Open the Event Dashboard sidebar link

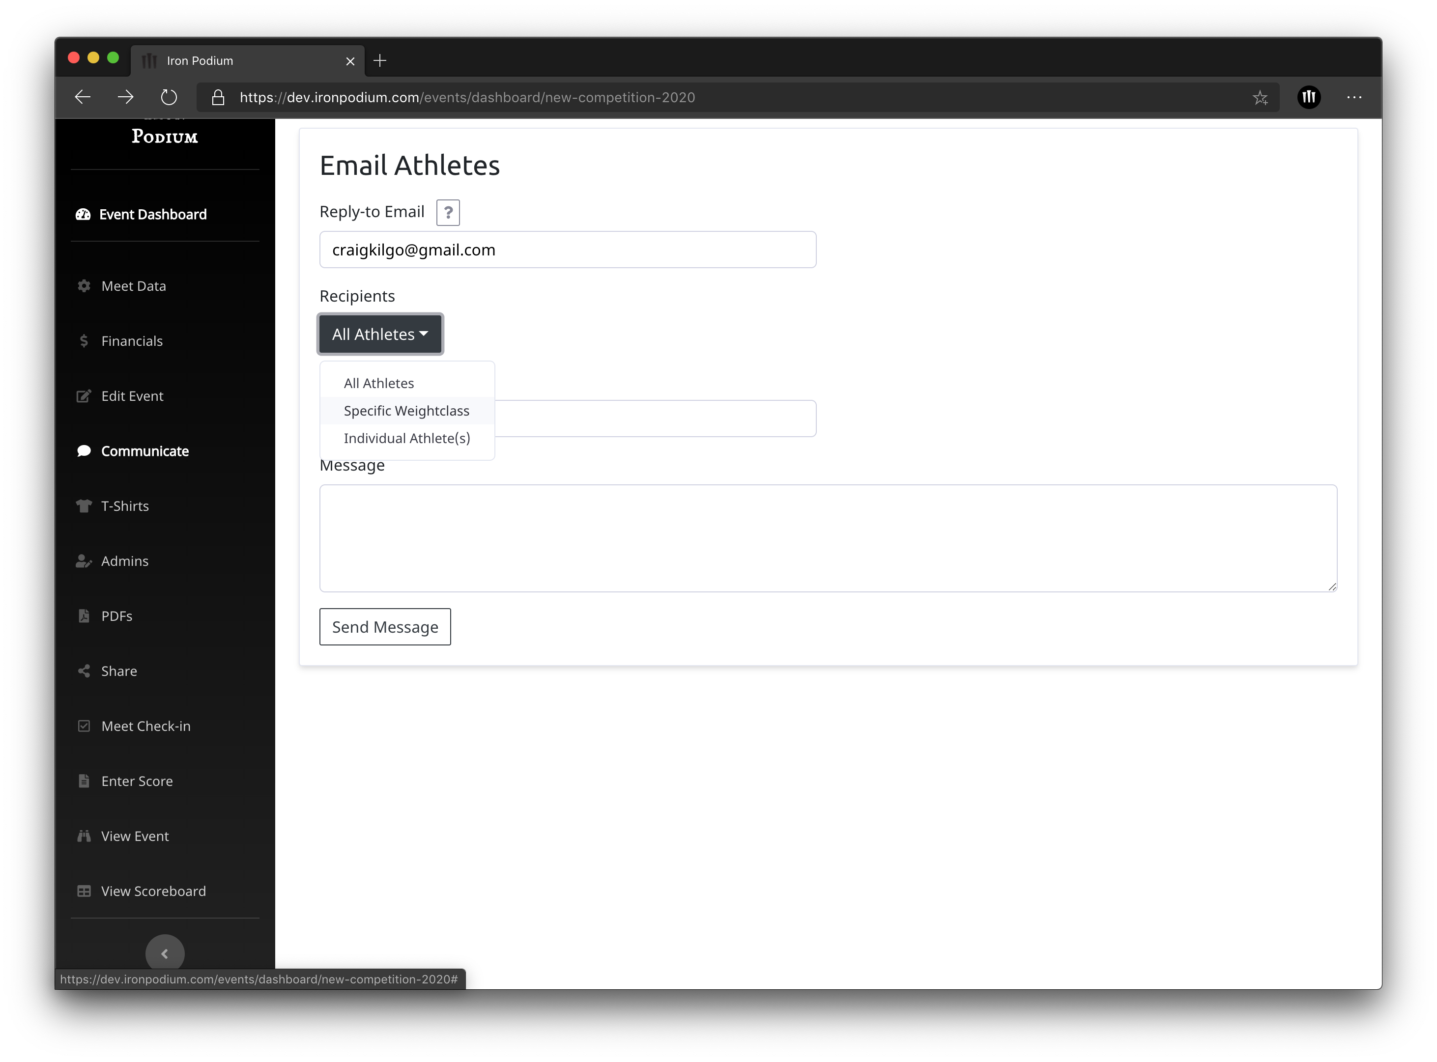[x=153, y=214]
